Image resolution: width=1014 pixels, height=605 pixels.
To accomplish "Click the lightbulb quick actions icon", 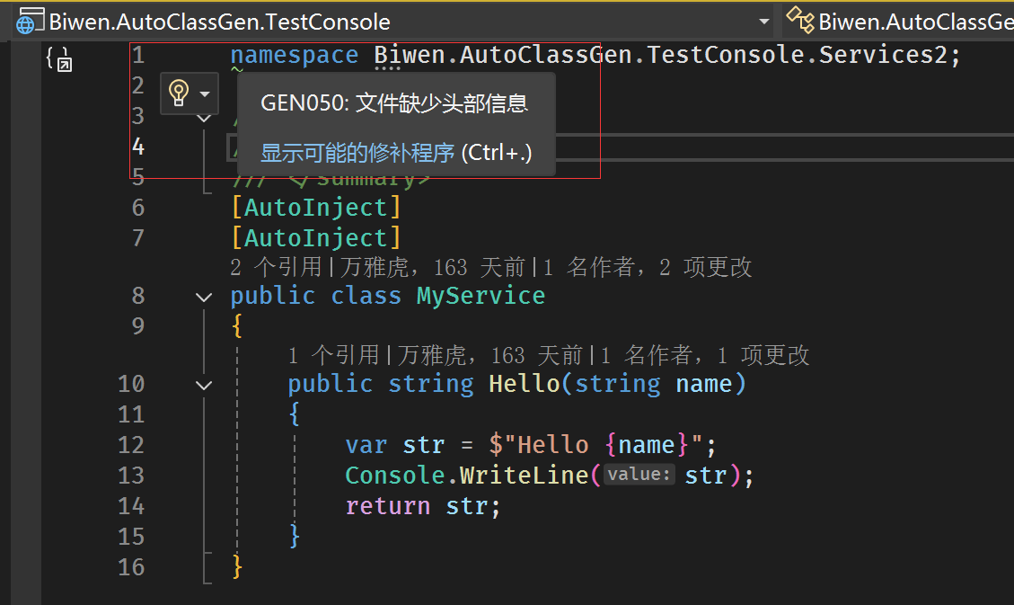I will pyautogui.click(x=179, y=93).
